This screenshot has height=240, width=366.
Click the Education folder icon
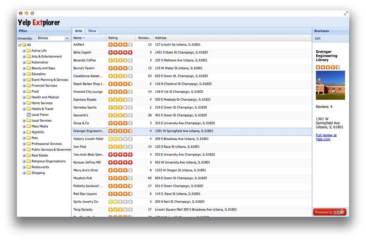click(x=28, y=74)
